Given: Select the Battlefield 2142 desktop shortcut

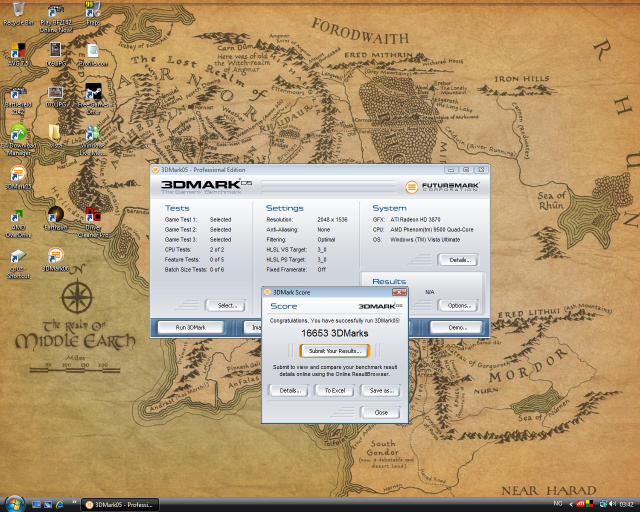Looking at the screenshot, I should [x=18, y=99].
